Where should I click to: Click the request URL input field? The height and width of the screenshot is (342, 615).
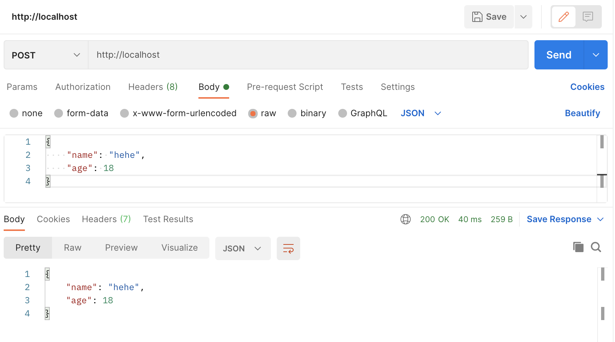pyautogui.click(x=308, y=55)
